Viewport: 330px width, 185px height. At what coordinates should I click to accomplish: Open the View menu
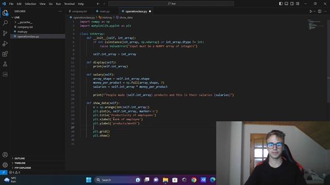point(42,4)
